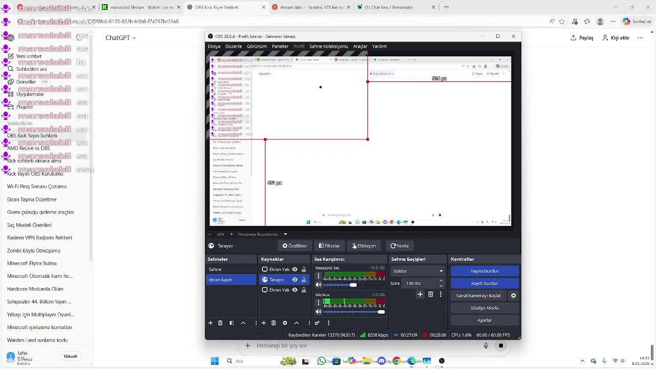Viewport: 656px width, 369px height.
Task: Mute Masaüstü Ses speaker icon
Action: 318,285
